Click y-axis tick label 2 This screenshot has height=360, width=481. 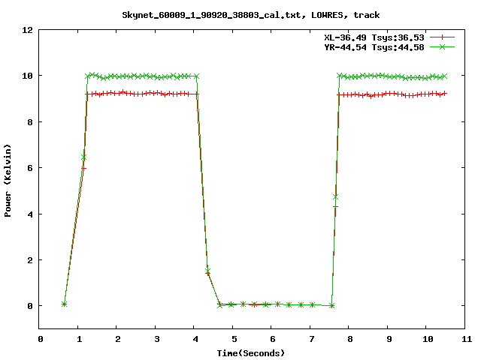pyautogui.click(x=30, y=260)
